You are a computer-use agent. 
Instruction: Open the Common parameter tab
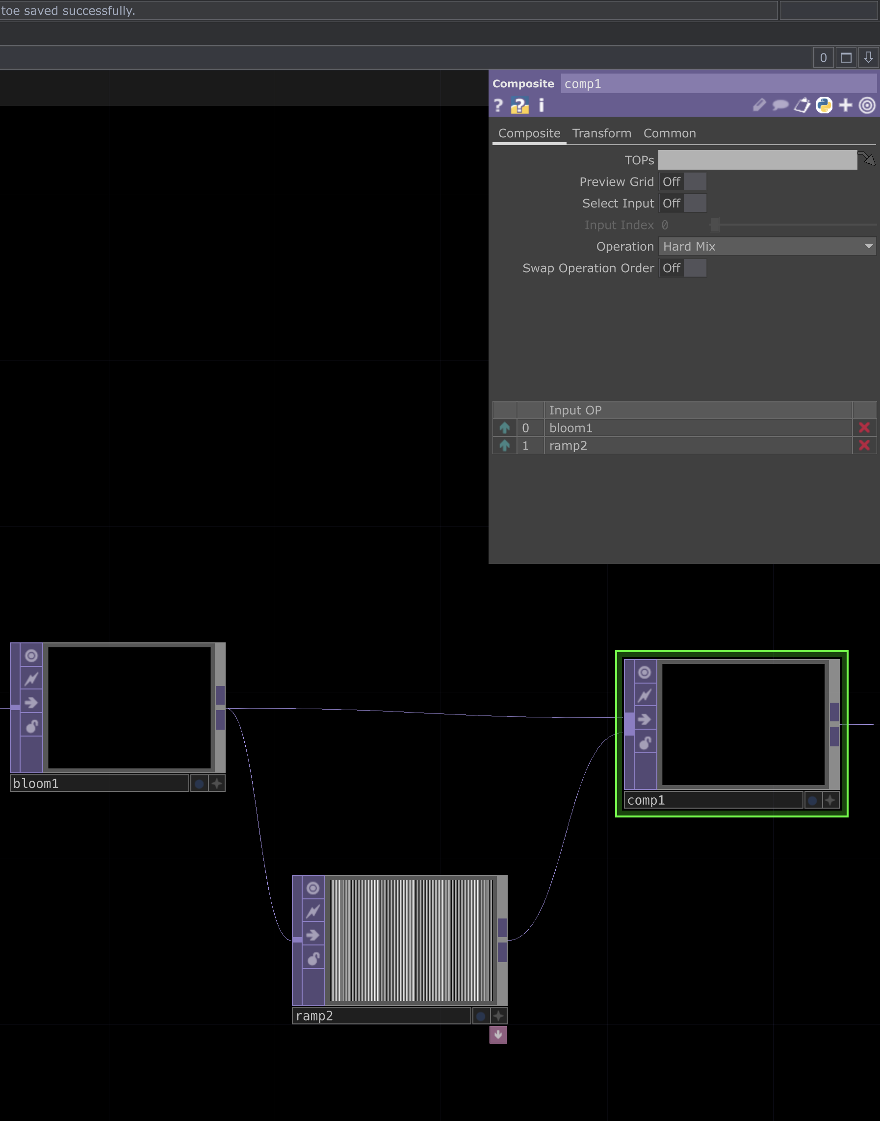point(669,133)
